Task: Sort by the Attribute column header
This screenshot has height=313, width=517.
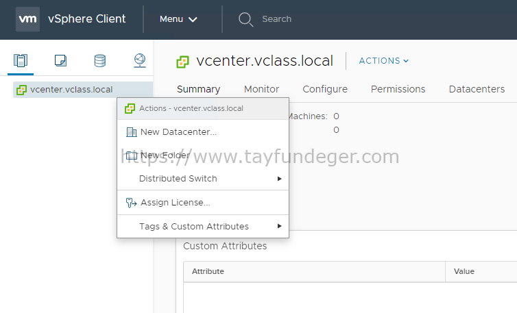Action: click(314, 271)
